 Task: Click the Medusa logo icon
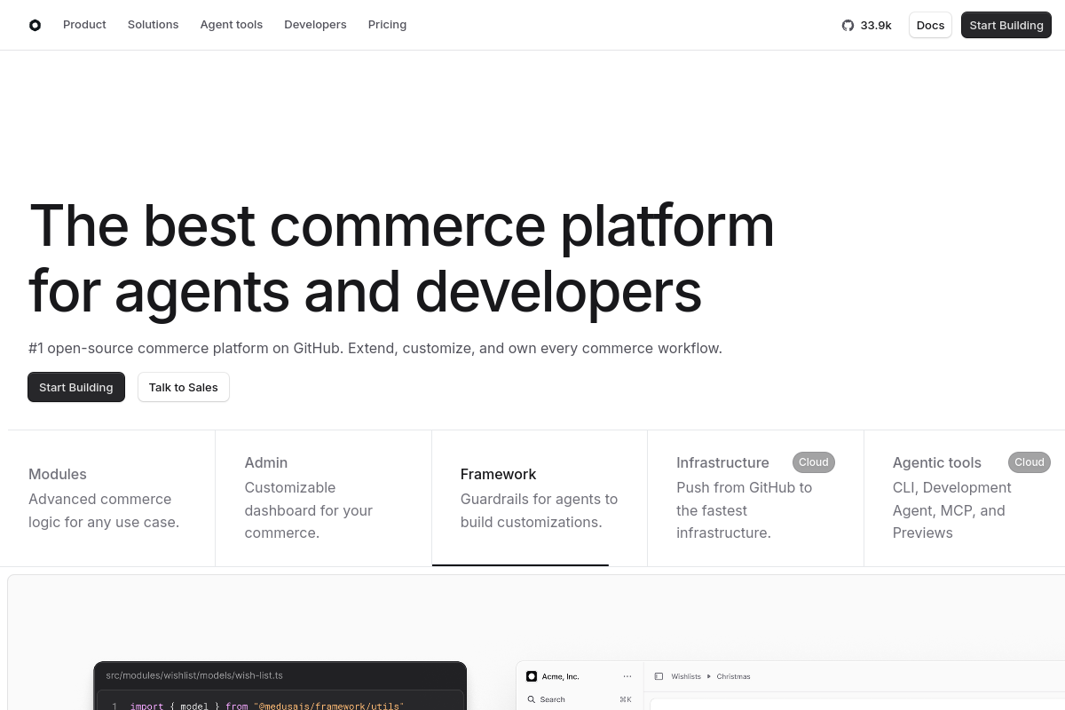pos(35,25)
